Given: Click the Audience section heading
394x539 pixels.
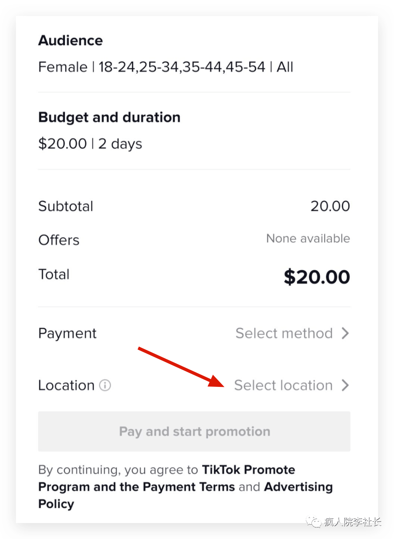Looking at the screenshot, I should 71,40.
